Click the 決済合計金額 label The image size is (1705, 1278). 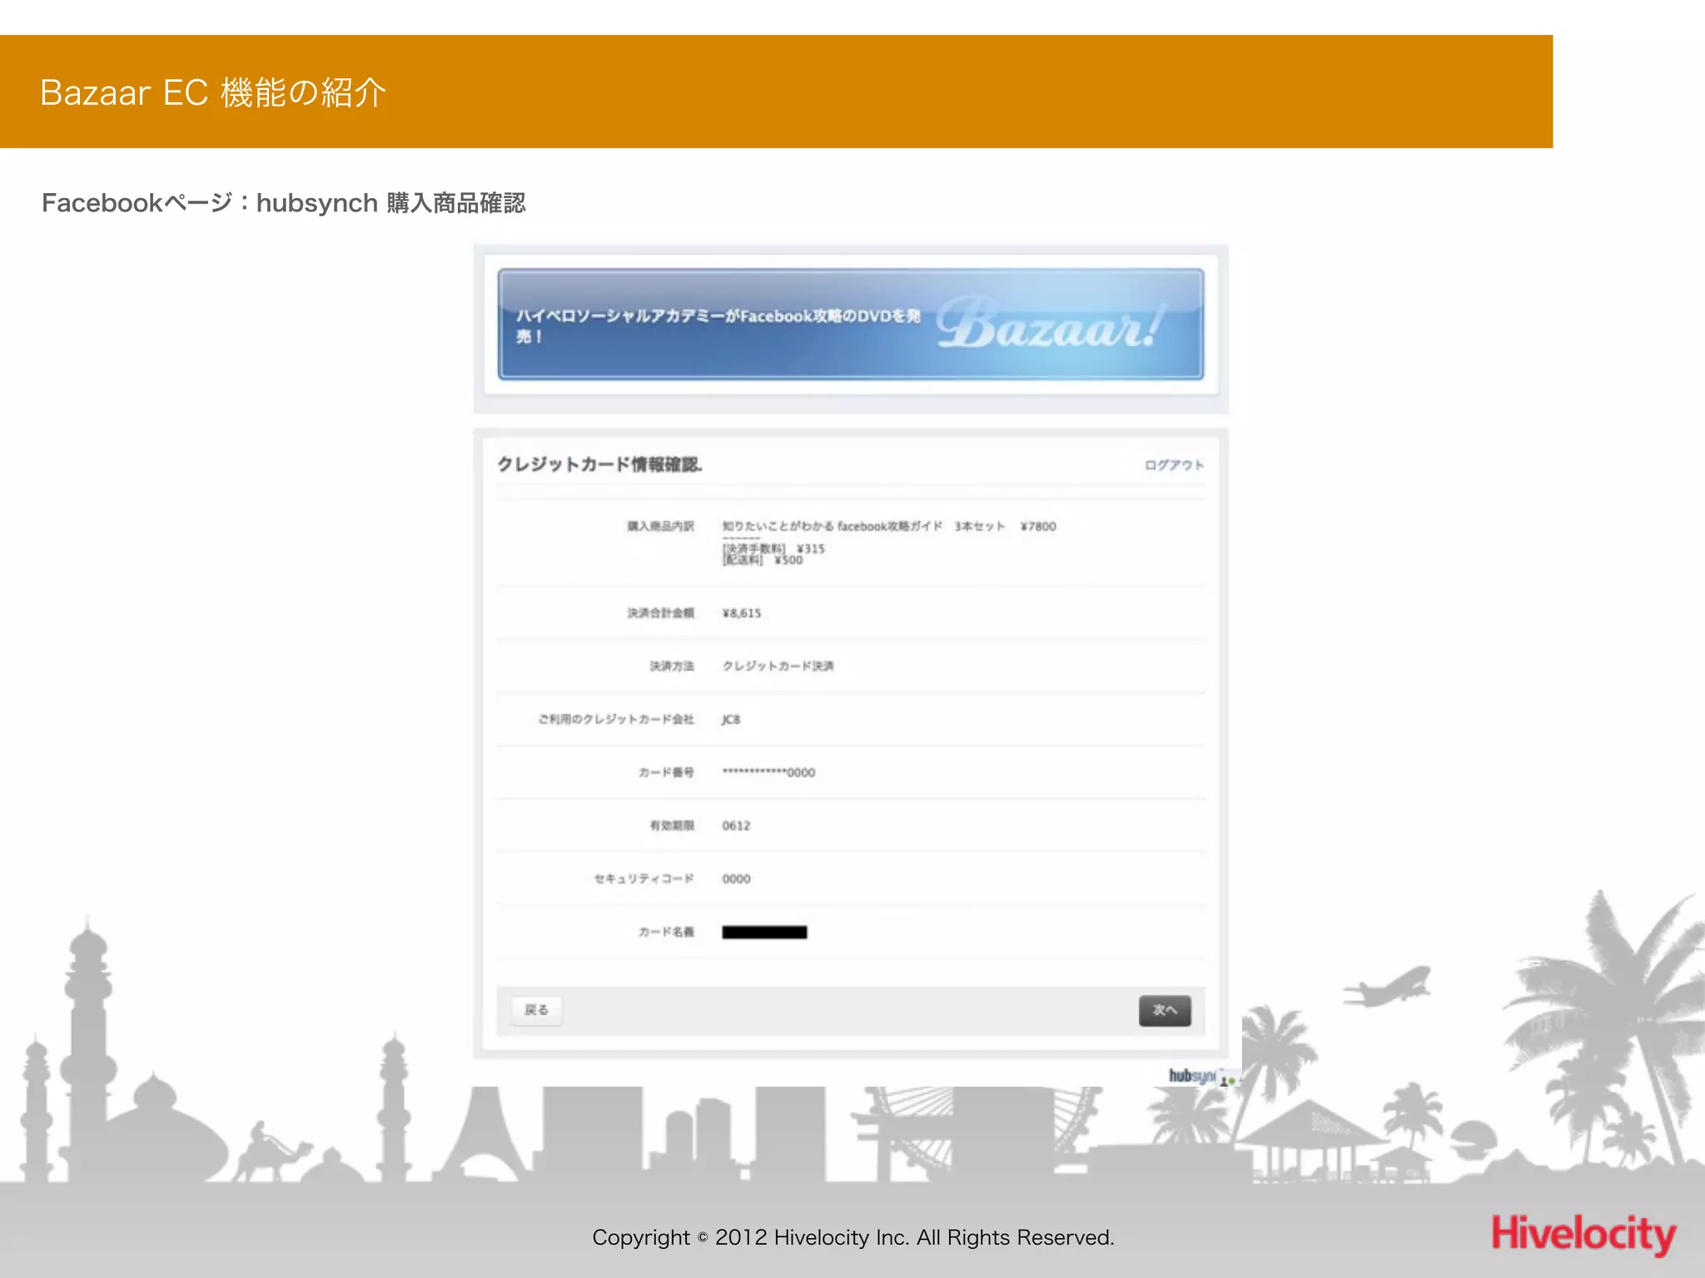660,613
